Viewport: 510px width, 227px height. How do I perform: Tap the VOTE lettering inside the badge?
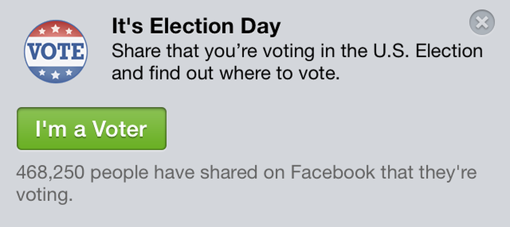(55, 52)
